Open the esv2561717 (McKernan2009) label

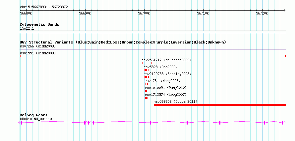tap(166, 60)
